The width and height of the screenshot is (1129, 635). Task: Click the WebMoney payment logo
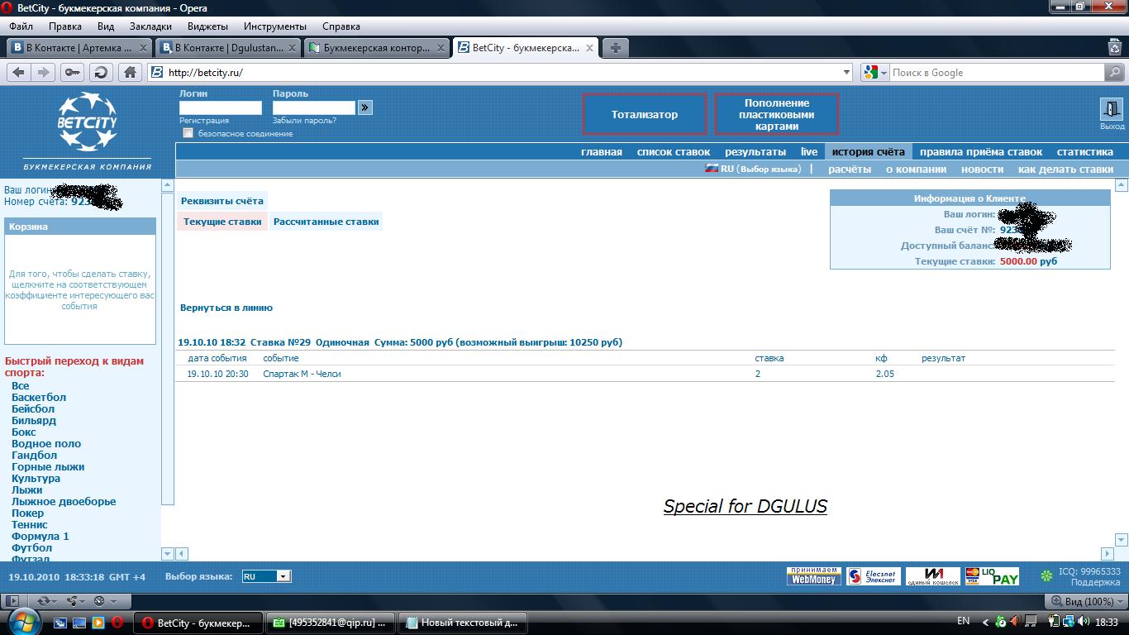814,576
